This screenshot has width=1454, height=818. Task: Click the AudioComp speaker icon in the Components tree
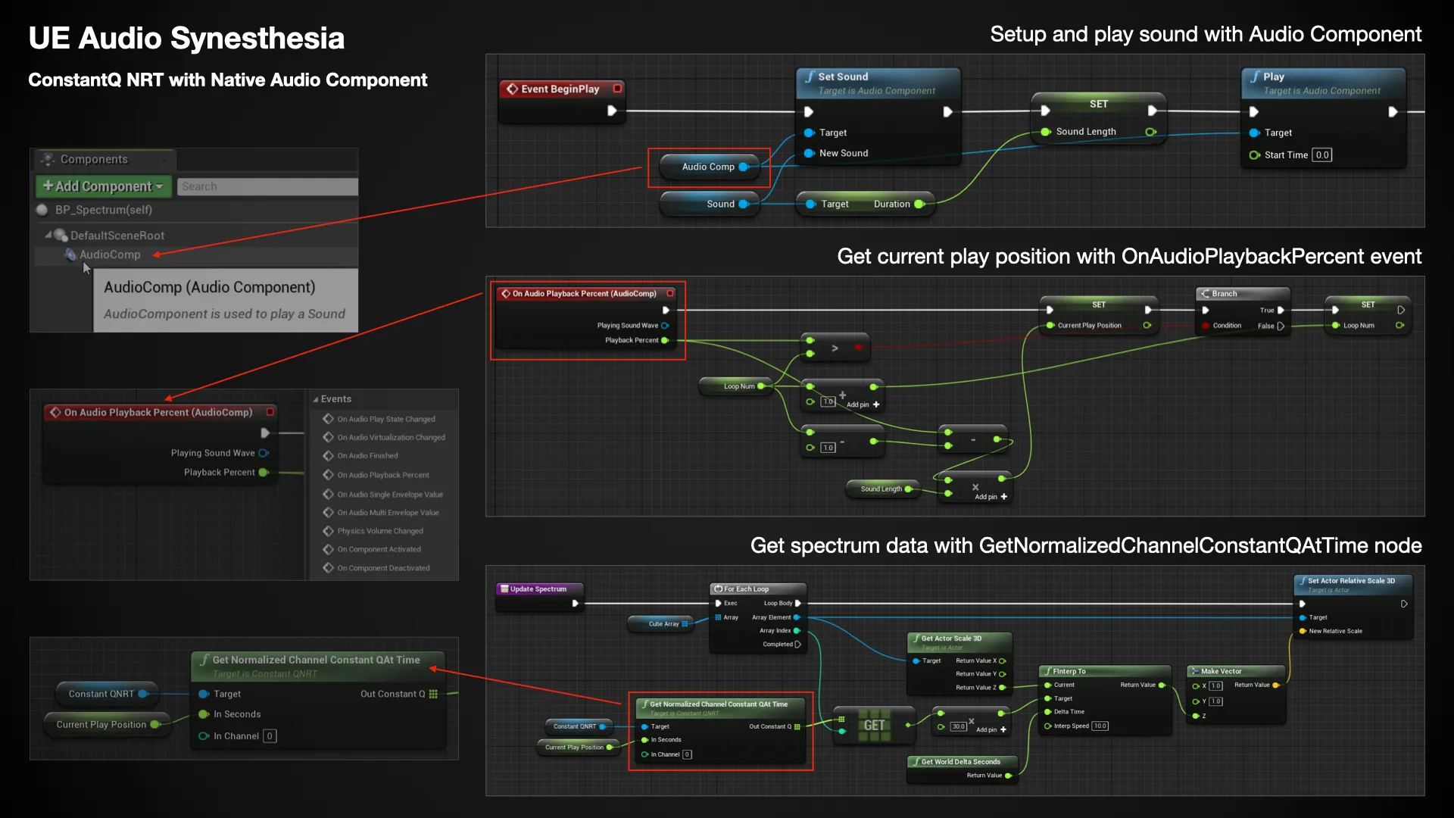[70, 254]
